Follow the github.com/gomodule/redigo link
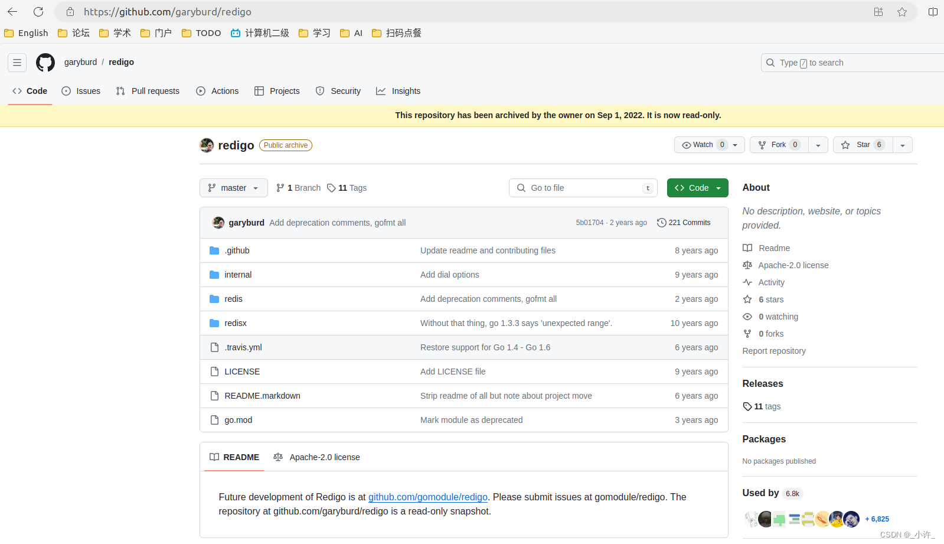944x544 pixels. tap(428, 497)
